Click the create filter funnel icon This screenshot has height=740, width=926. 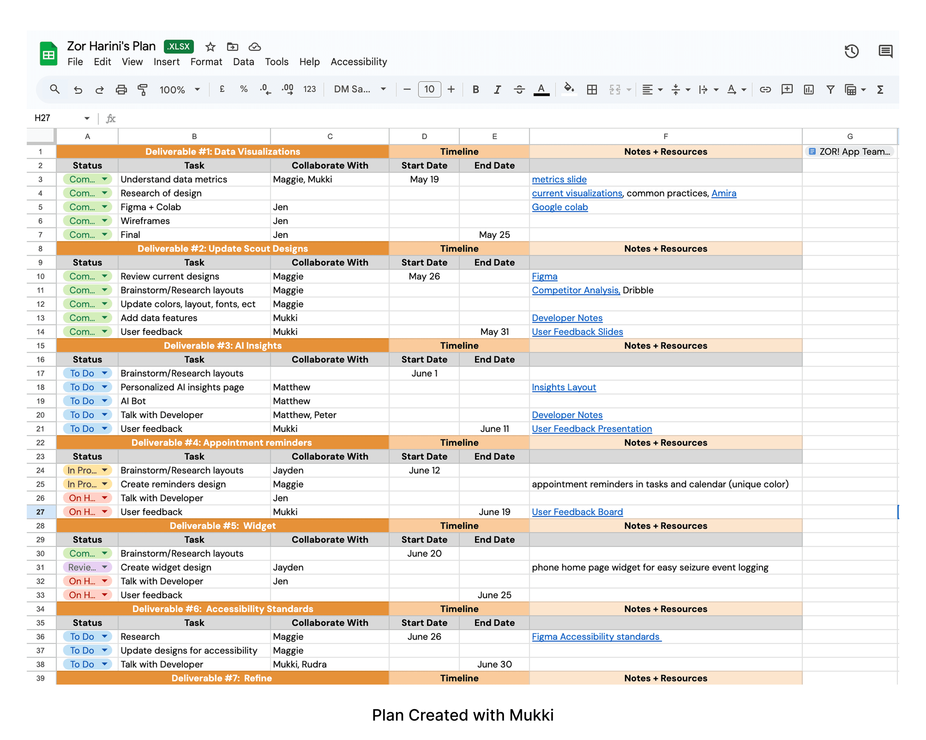(x=830, y=89)
